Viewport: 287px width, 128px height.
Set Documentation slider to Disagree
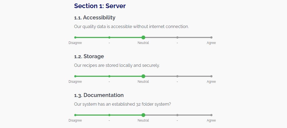coord(75,115)
